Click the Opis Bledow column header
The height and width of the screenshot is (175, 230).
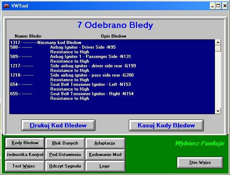[113, 36]
